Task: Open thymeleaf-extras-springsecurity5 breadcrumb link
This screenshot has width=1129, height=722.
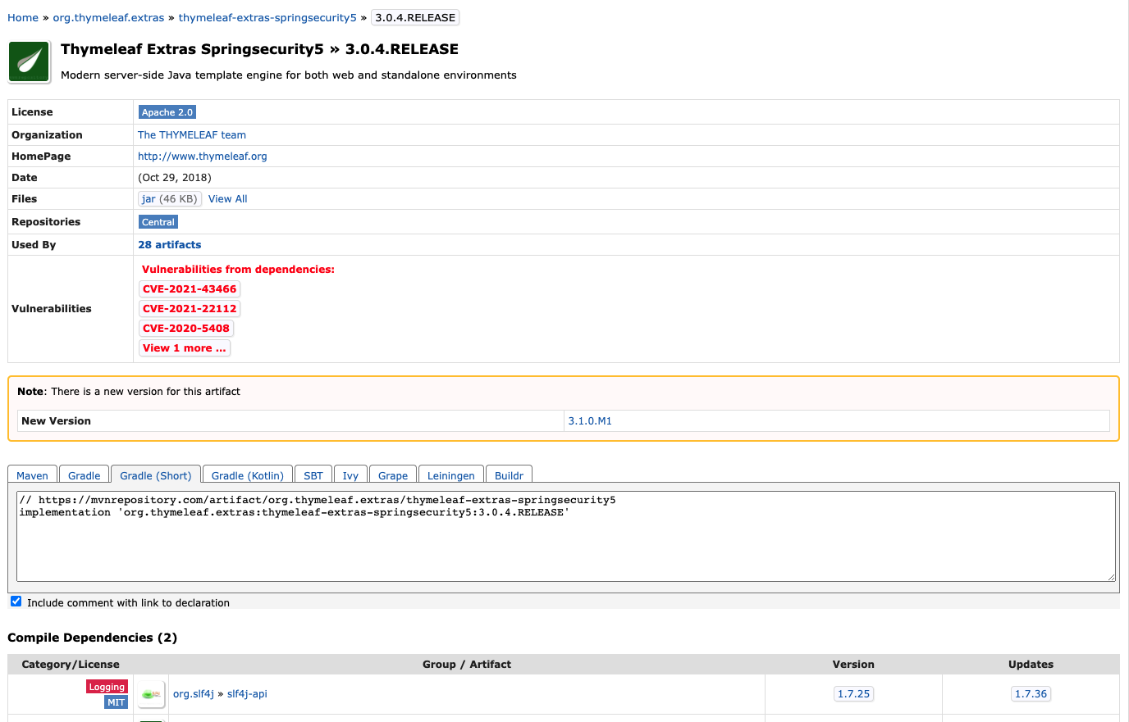Action: [x=267, y=17]
